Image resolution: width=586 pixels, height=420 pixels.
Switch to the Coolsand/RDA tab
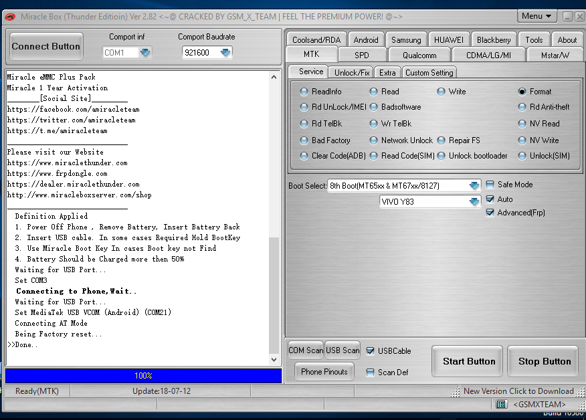pyautogui.click(x=316, y=39)
